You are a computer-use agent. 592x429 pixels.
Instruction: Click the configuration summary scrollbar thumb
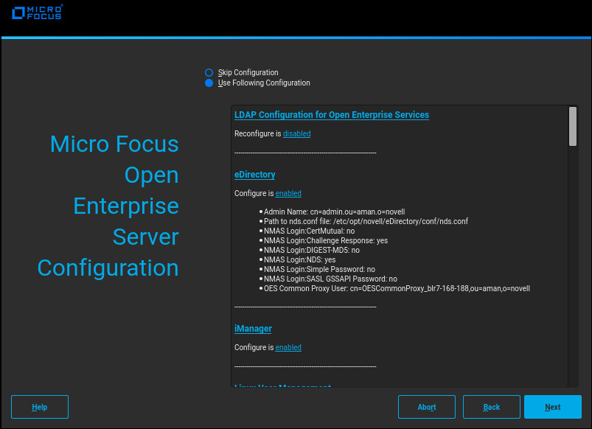click(x=573, y=126)
